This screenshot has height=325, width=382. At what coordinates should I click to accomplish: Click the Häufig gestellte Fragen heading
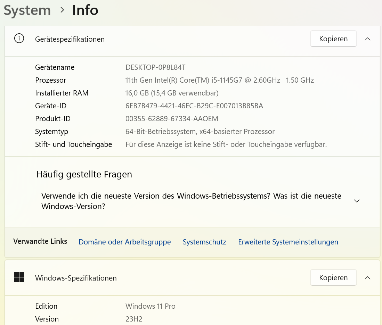pyautogui.click(x=84, y=175)
